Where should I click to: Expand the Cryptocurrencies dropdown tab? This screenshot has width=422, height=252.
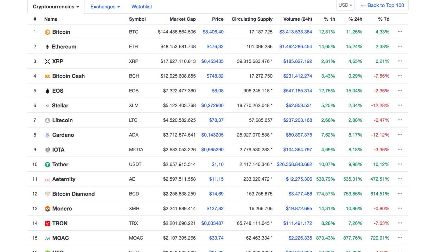point(56,7)
